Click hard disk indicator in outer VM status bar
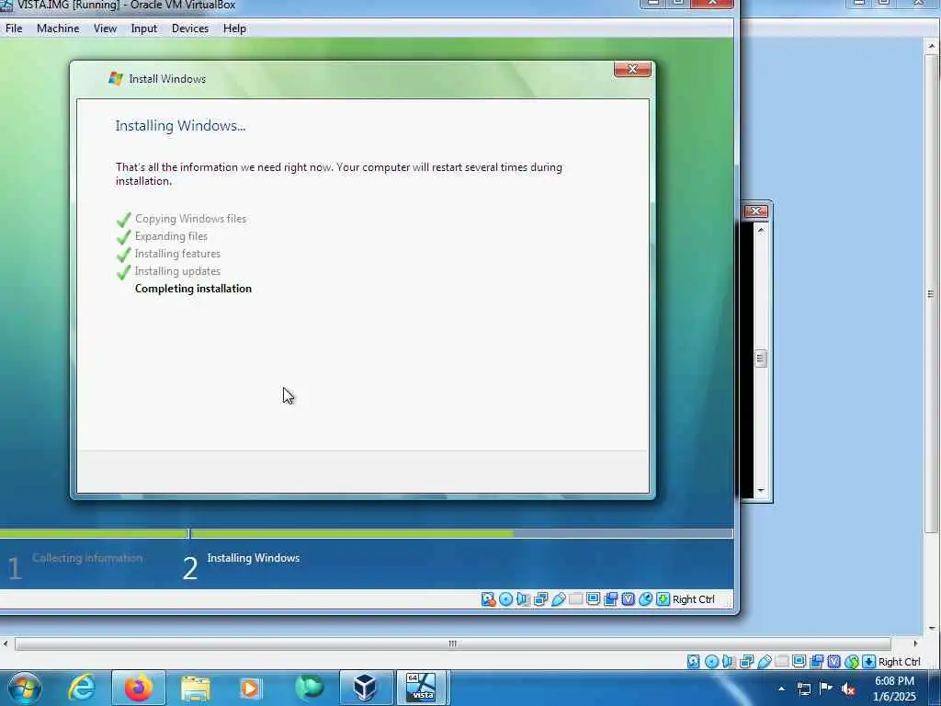 coord(693,662)
